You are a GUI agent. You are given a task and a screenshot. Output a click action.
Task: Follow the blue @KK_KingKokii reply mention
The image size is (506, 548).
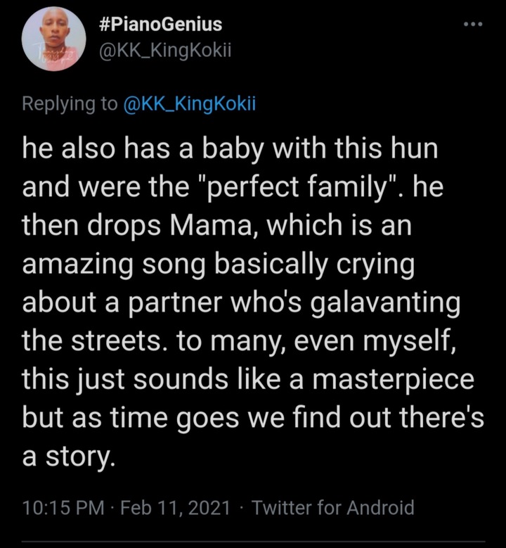coord(190,104)
